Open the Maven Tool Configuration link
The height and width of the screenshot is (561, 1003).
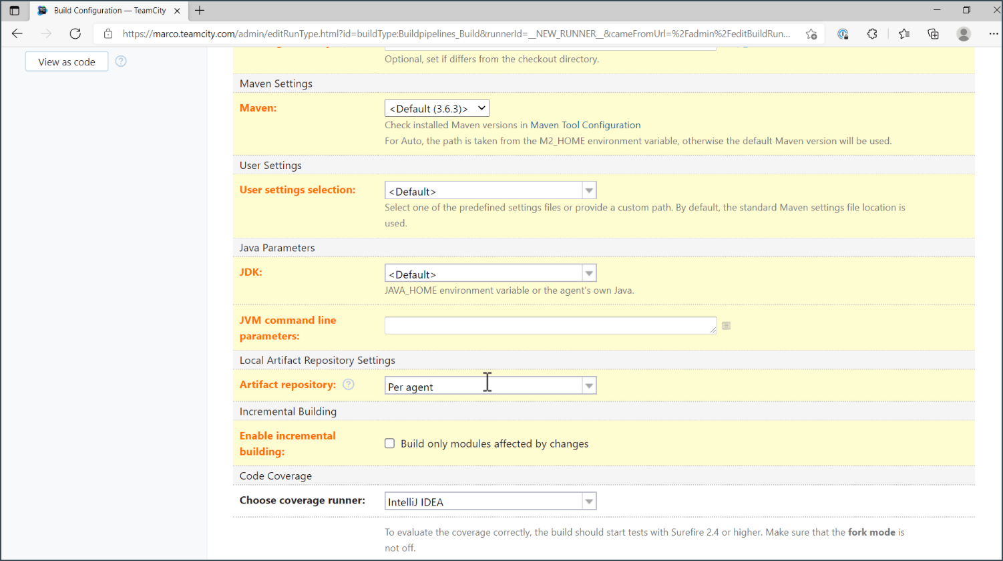click(x=585, y=125)
